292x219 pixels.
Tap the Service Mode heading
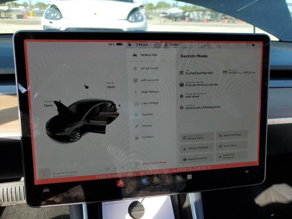194,56
